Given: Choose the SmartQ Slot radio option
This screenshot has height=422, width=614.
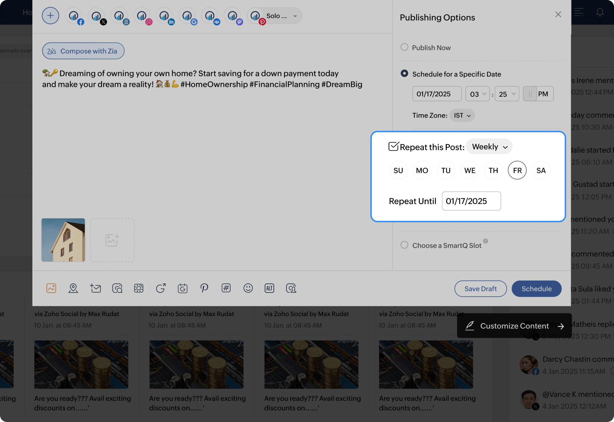Looking at the screenshot, I should (405, 245).
